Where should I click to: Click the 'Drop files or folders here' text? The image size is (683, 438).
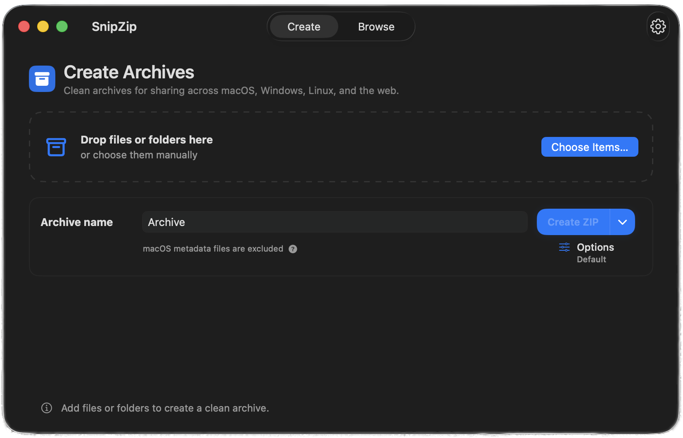tap(147, 140)
